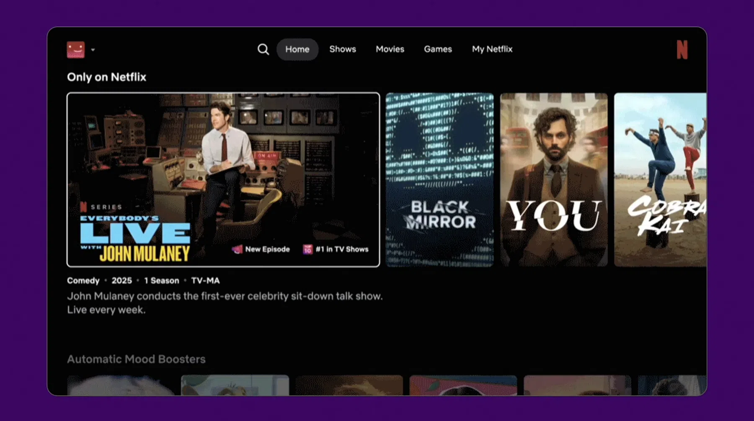Select the Home tab
Screen dimensions: 754x421
click(297, 49)
